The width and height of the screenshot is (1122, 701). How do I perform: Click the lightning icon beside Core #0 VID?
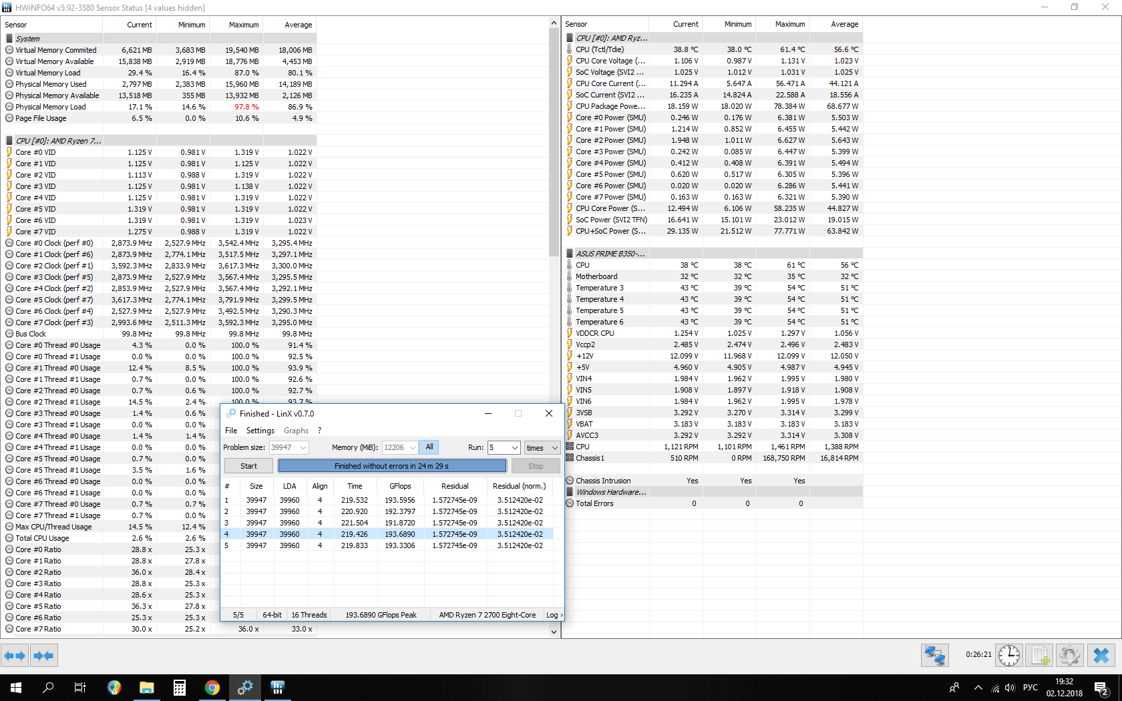pos(9,152)
